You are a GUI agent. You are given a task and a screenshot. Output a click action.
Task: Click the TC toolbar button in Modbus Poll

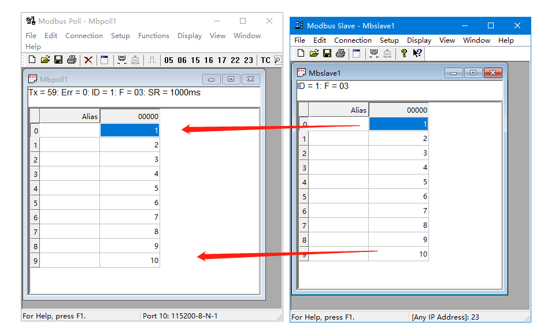point(265,60)
